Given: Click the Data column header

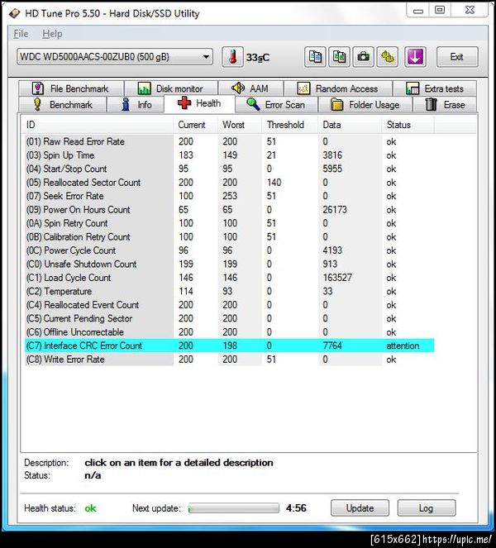Looking at the screenshot, I should pyautogui.click(x=350, y=125).
